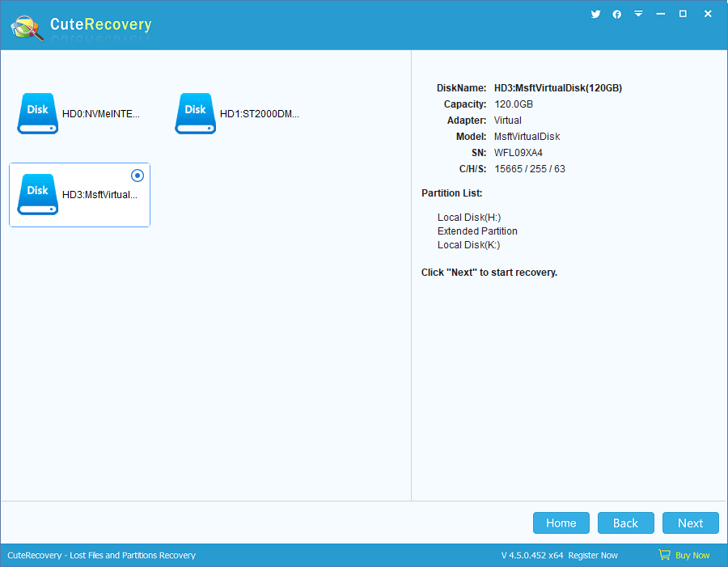Viewport: 728px width, 567px height.
Task: Click the Adapter value Virtual
Action: 507,121
